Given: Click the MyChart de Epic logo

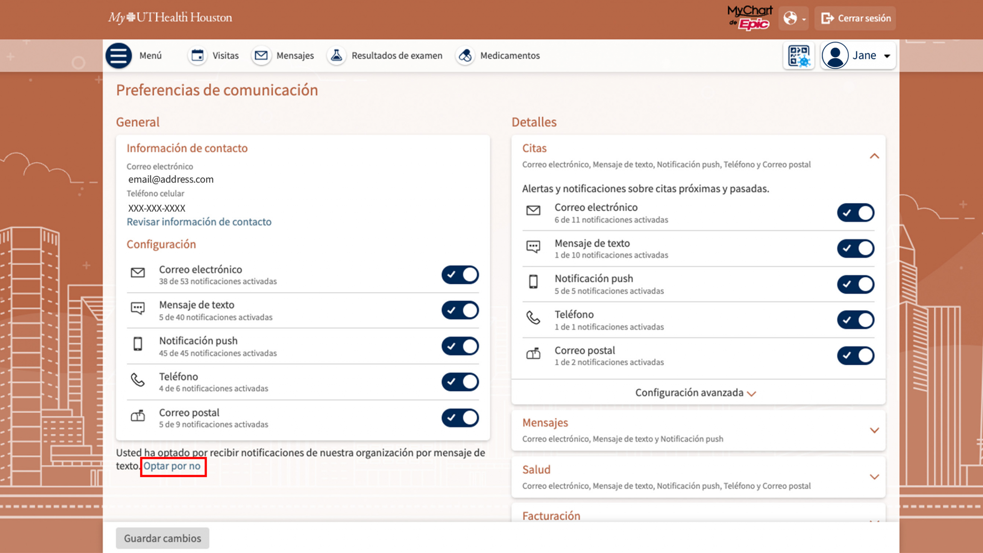Looking at the screenshot, I should [750, 18].
